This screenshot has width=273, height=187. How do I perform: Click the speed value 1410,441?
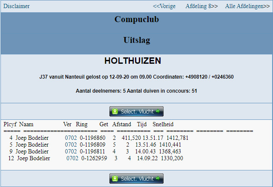click(x=170, y=144)
